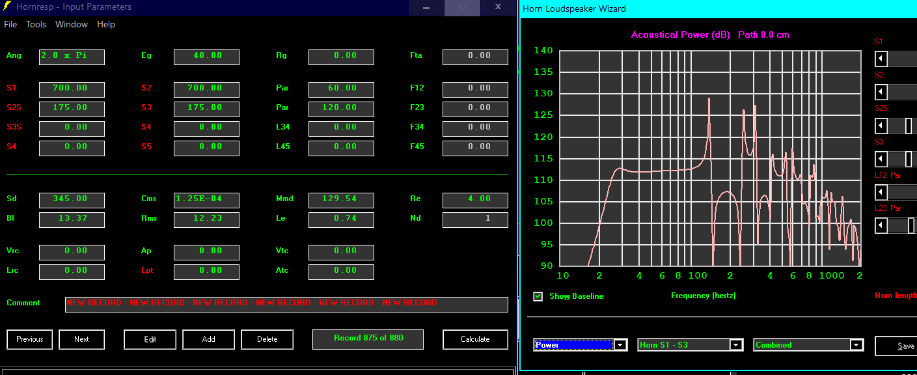Screen dimensions: 917x375
Task: Toggle the Show Baseline checkbox
Action: (x=538, y=296)
